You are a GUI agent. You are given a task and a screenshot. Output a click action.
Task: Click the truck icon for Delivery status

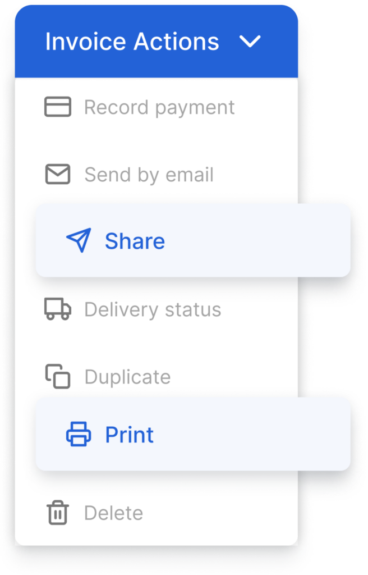pos(58,309)
